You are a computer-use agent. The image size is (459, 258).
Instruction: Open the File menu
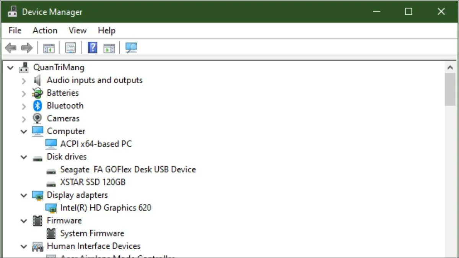point(15,31)
